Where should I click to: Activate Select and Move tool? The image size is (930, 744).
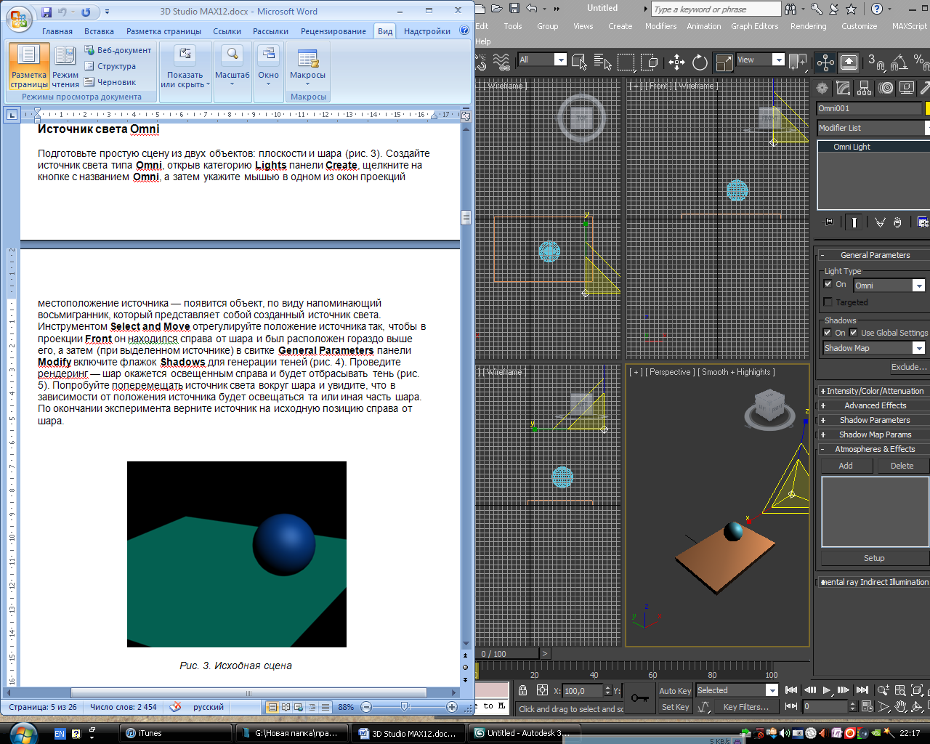tap(676, 62)
